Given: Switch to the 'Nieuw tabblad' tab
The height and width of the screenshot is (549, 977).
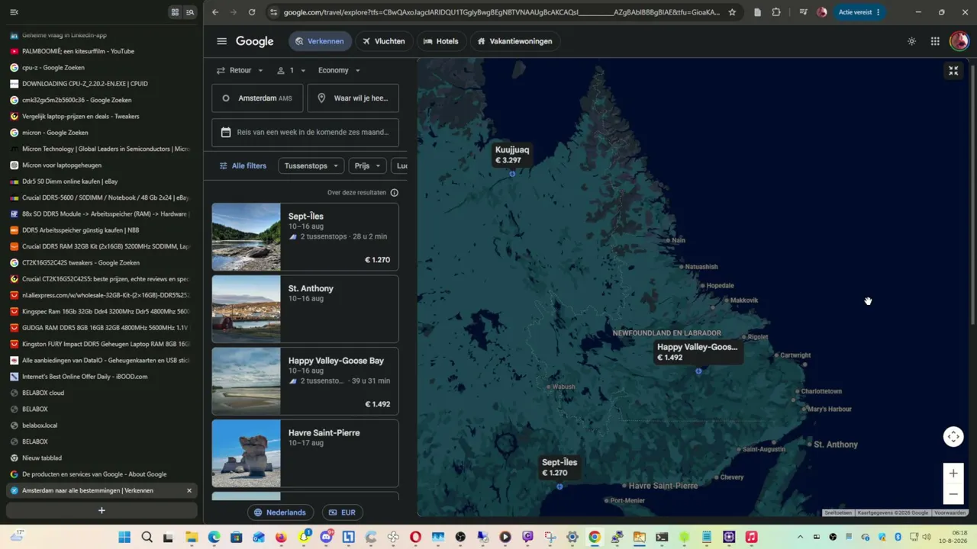Looking at the screenshot, I should tap(102, 457).
